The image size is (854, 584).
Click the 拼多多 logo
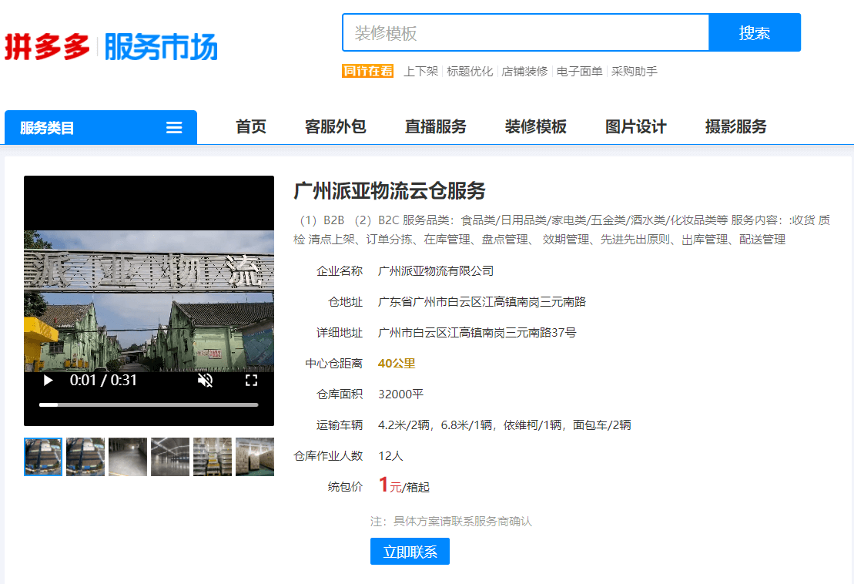click(47, 47)
